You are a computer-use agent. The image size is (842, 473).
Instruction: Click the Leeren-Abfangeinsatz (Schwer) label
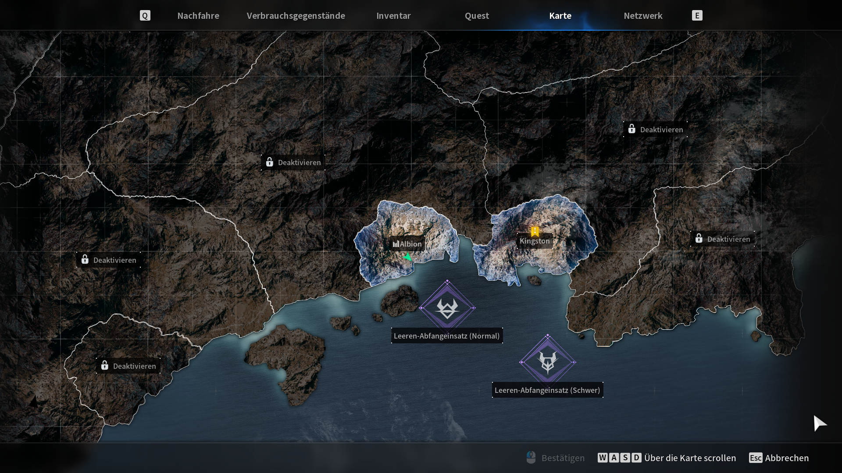(x=547, y=390)
